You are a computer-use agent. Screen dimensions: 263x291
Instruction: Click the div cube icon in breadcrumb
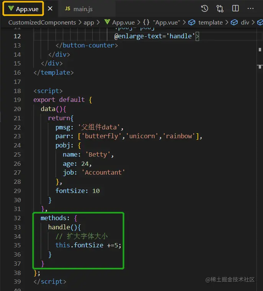[234, 23]
